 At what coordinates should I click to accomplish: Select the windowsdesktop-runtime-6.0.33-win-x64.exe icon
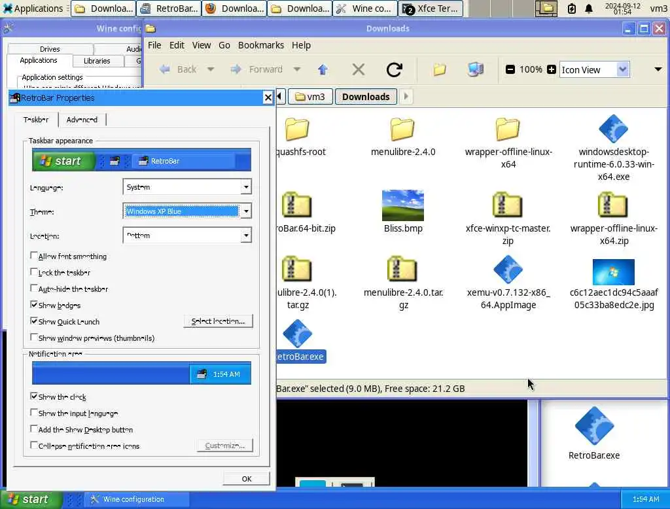point(613,129)
